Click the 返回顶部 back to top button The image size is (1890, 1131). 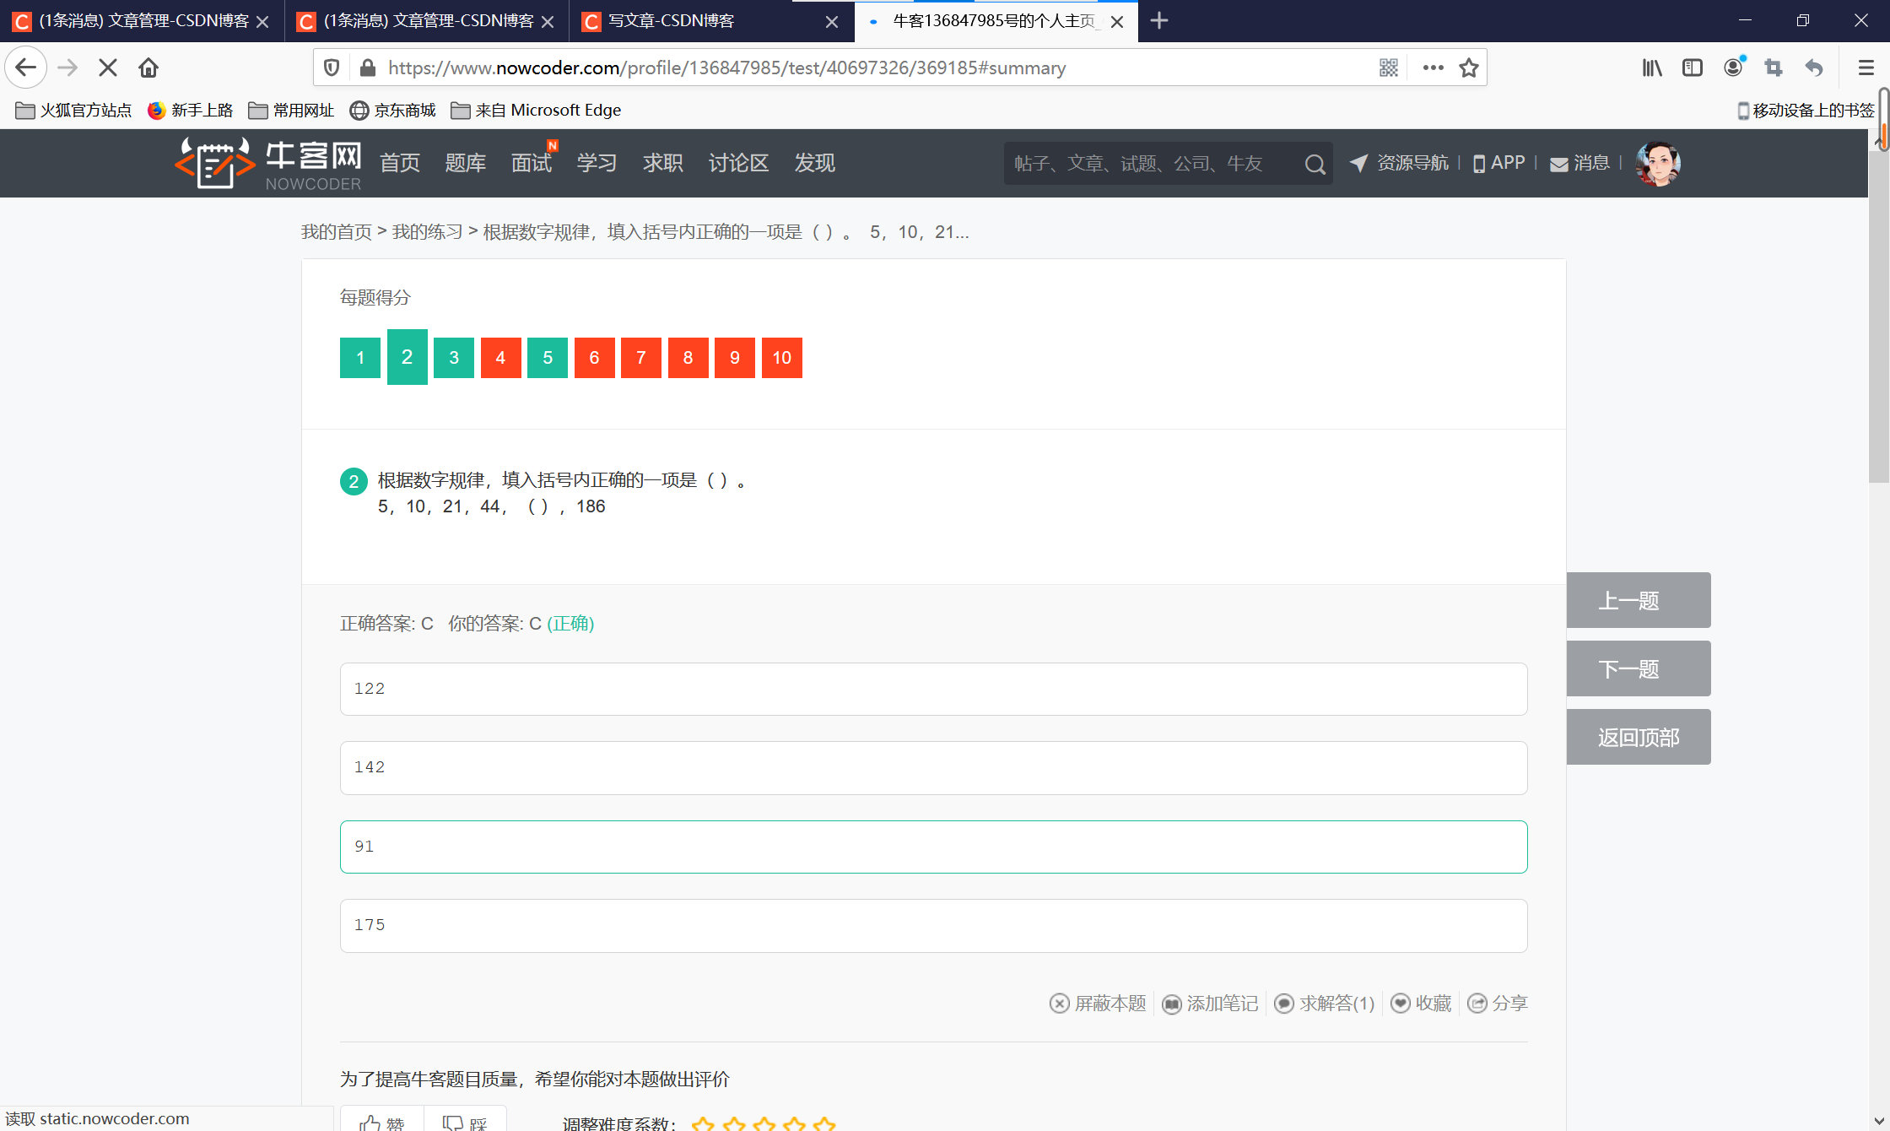click(x=1639, y=737)
